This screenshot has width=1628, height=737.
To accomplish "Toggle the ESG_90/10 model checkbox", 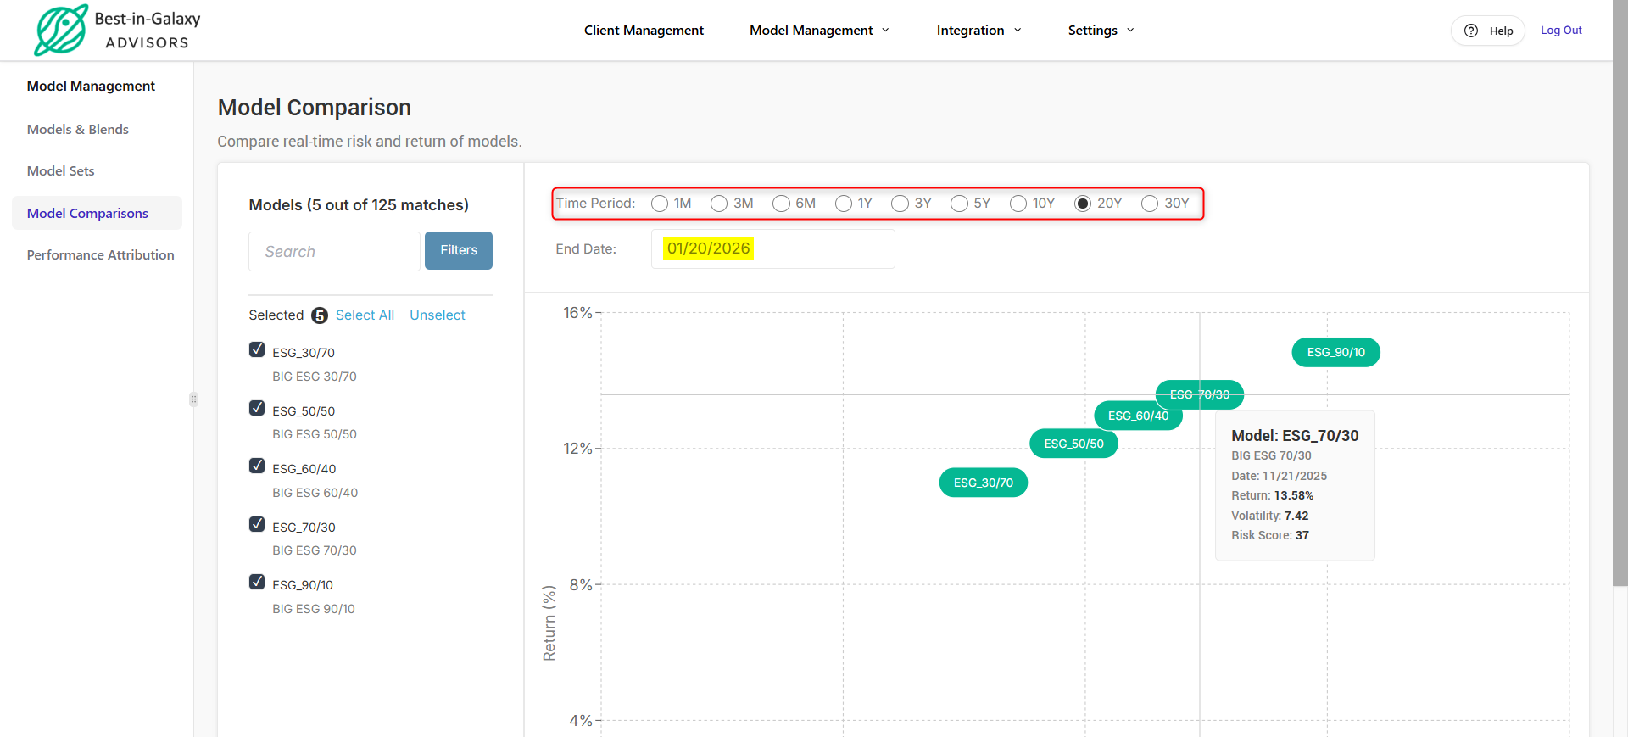I will pyautogui.click(x=257, y=582).
